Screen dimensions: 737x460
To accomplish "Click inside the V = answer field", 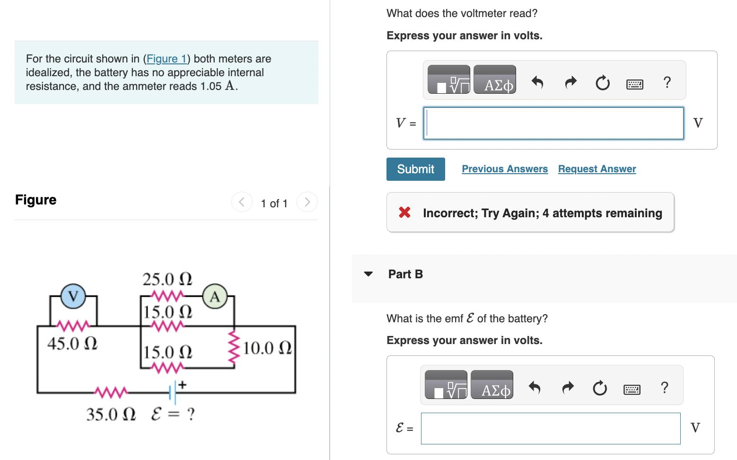I will click(x=553, y=123).
